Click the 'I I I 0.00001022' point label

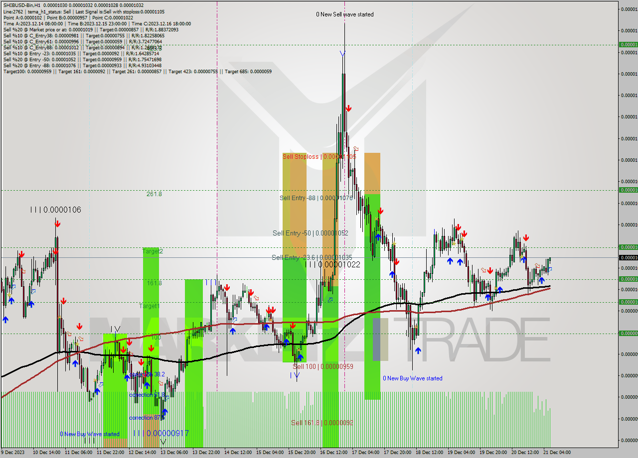332,265
